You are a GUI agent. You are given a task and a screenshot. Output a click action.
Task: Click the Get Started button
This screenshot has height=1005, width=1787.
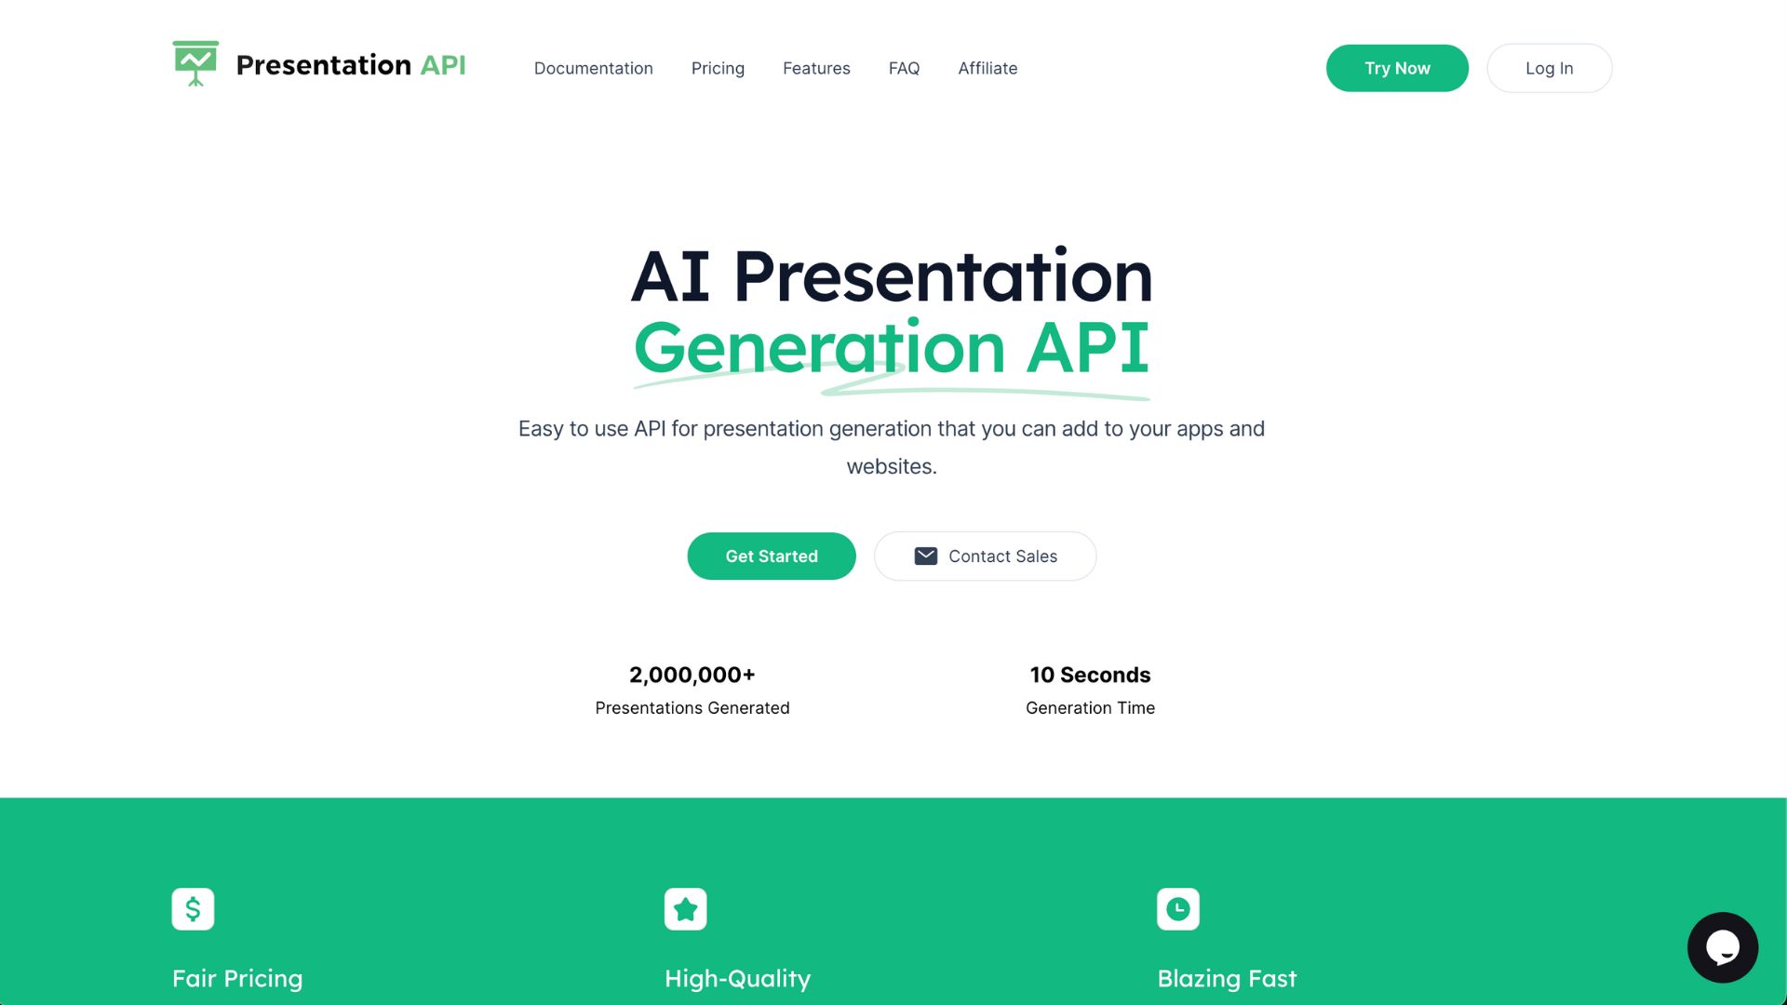pos(771,556)
